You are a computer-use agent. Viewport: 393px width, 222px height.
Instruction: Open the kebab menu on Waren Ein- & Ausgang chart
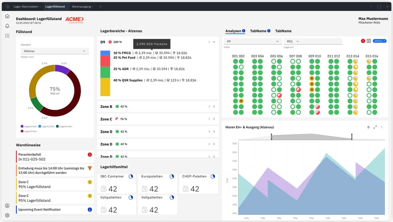[381, 127]
